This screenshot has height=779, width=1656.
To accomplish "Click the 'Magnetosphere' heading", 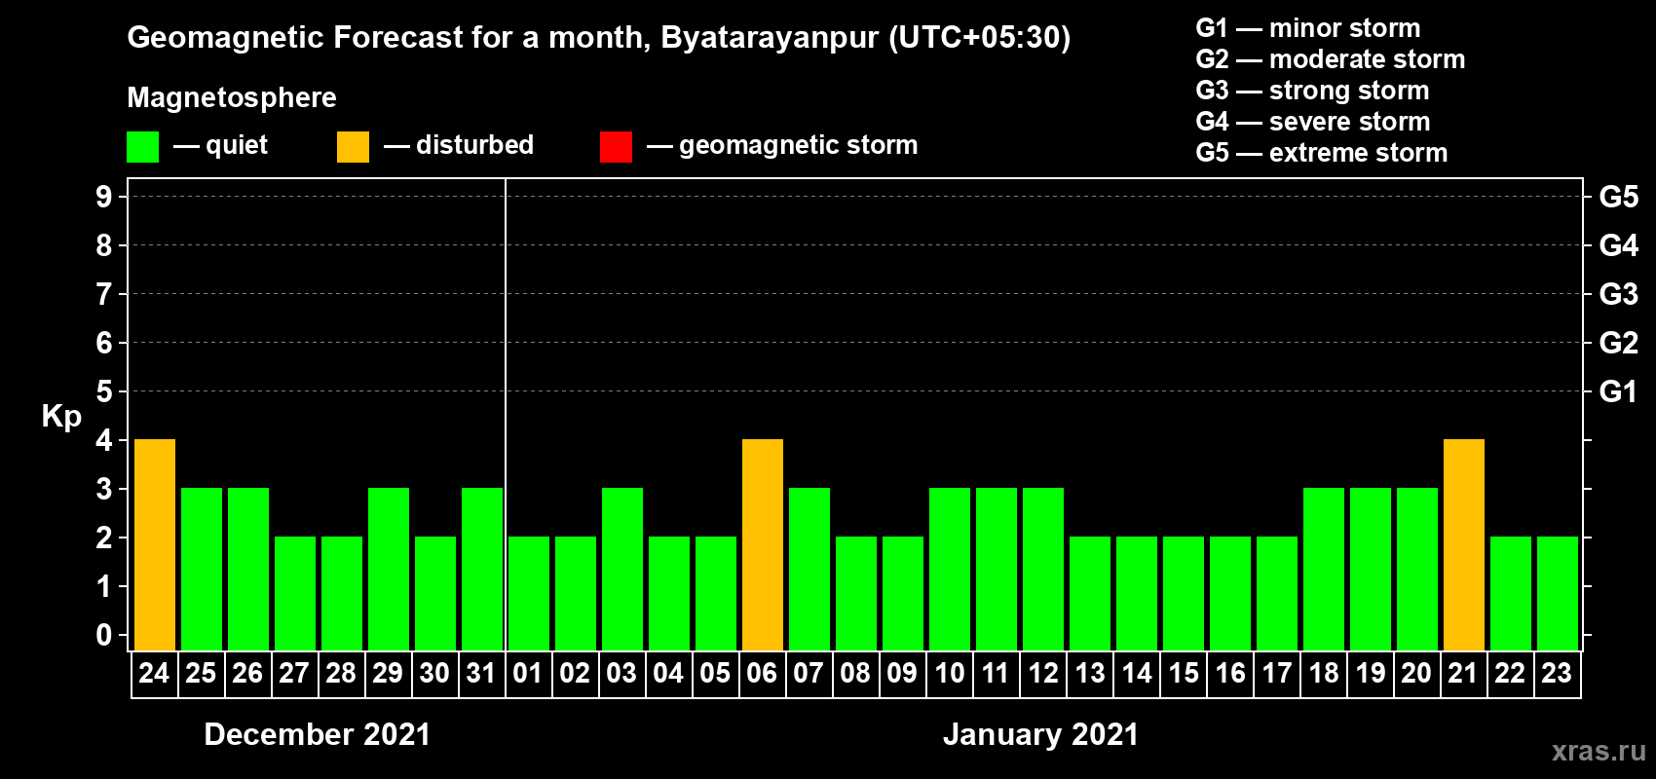I will 232,97.
